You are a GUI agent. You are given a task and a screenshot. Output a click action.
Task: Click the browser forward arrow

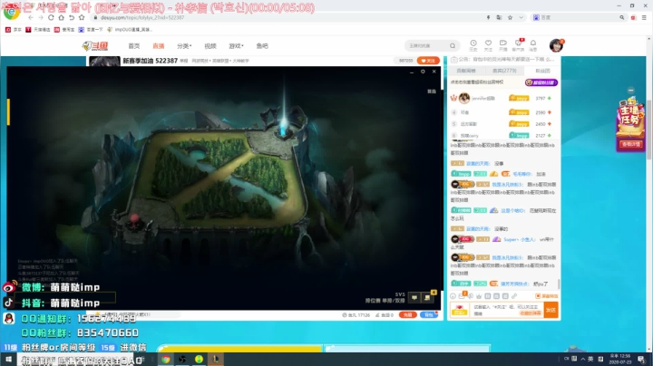[41, 17]
